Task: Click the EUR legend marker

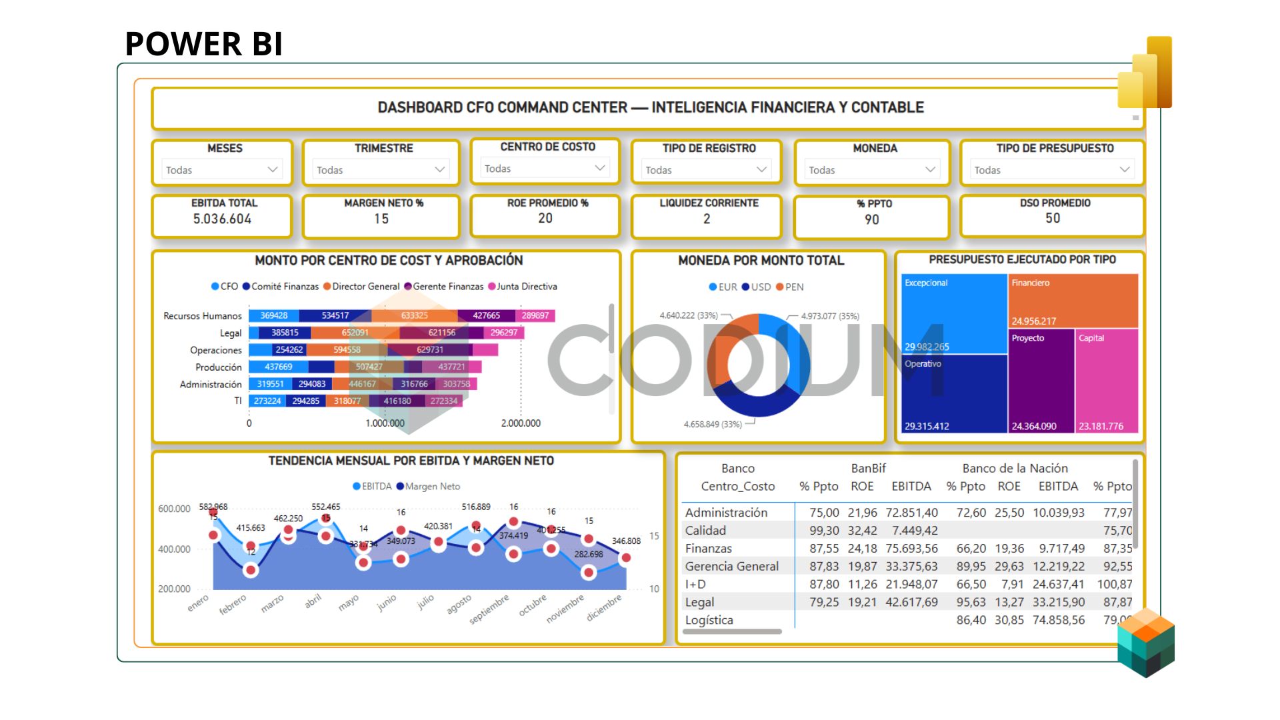Action: tap(713, 287)
